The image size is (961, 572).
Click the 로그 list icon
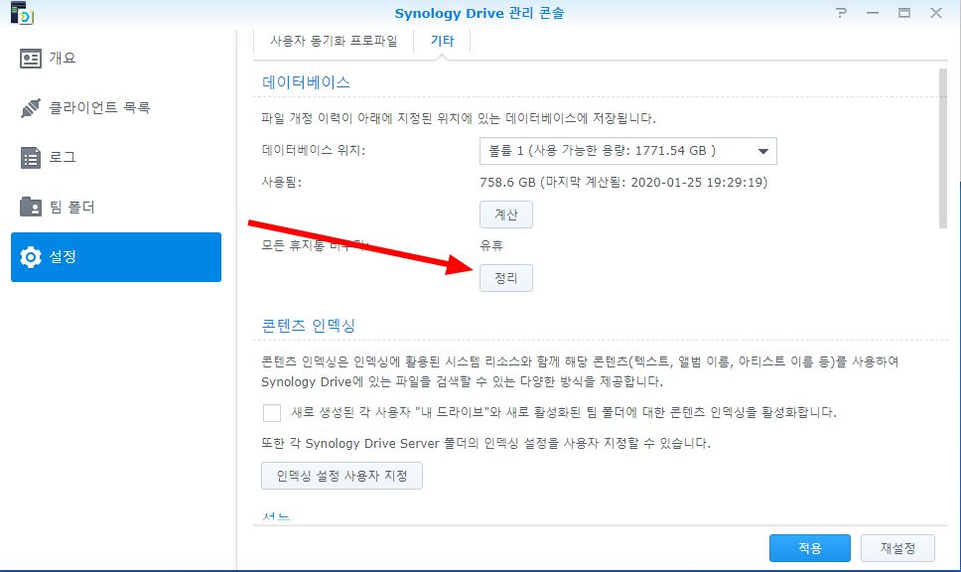(x=31, y=158)
